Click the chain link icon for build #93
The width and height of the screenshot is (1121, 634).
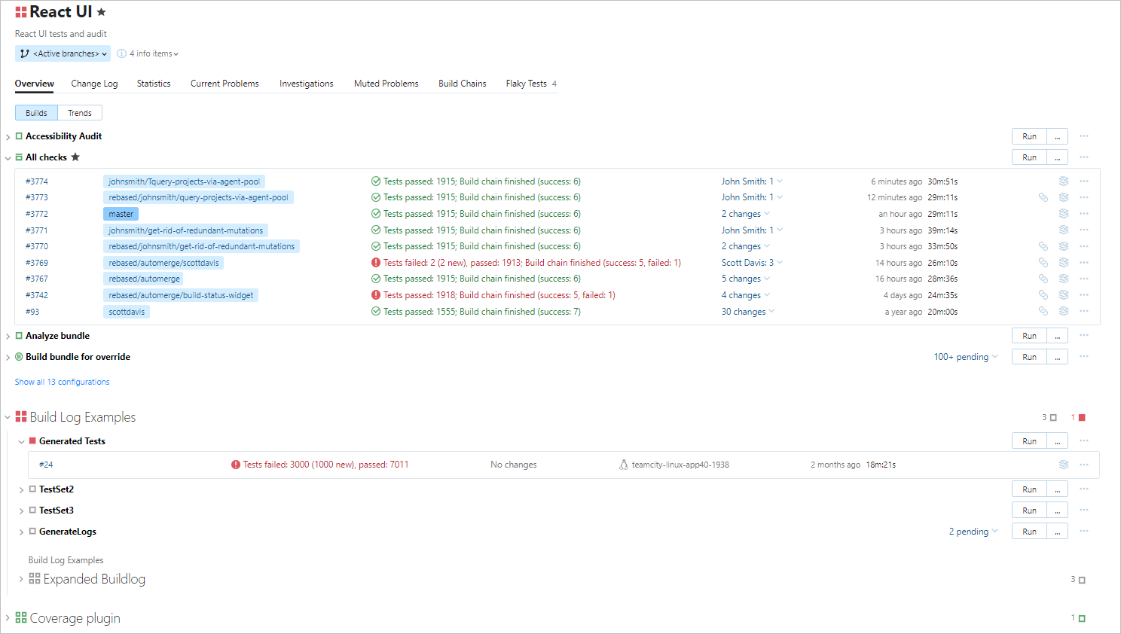click(1043, 312)
